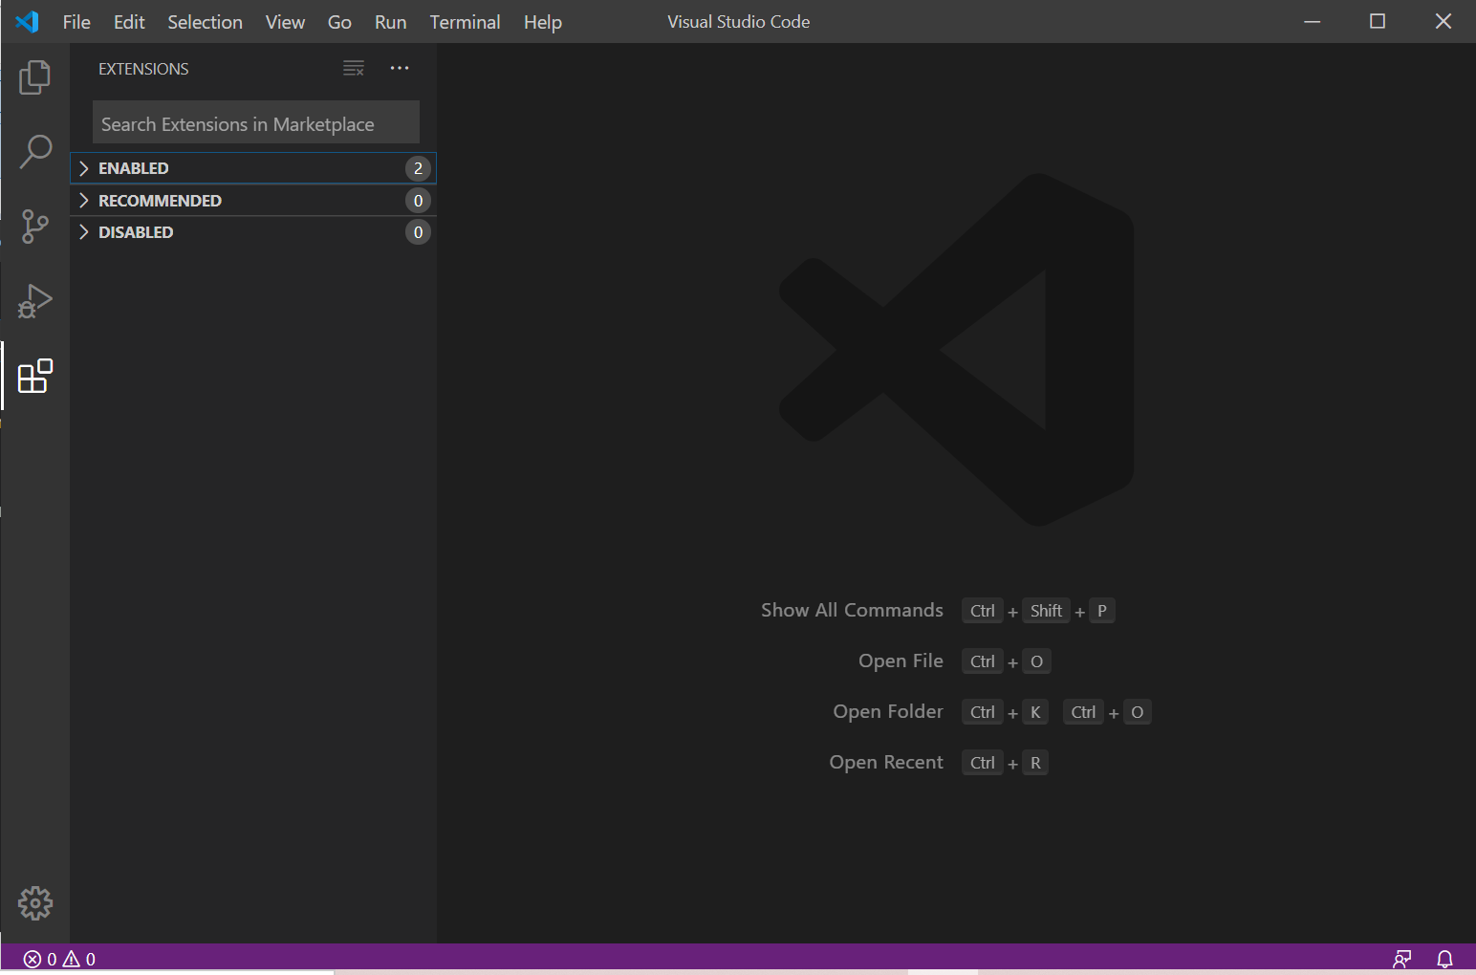This screenshot has height=975, width=1476.
Task: Open the Manage gear menu
Action: tap(35, 903)
